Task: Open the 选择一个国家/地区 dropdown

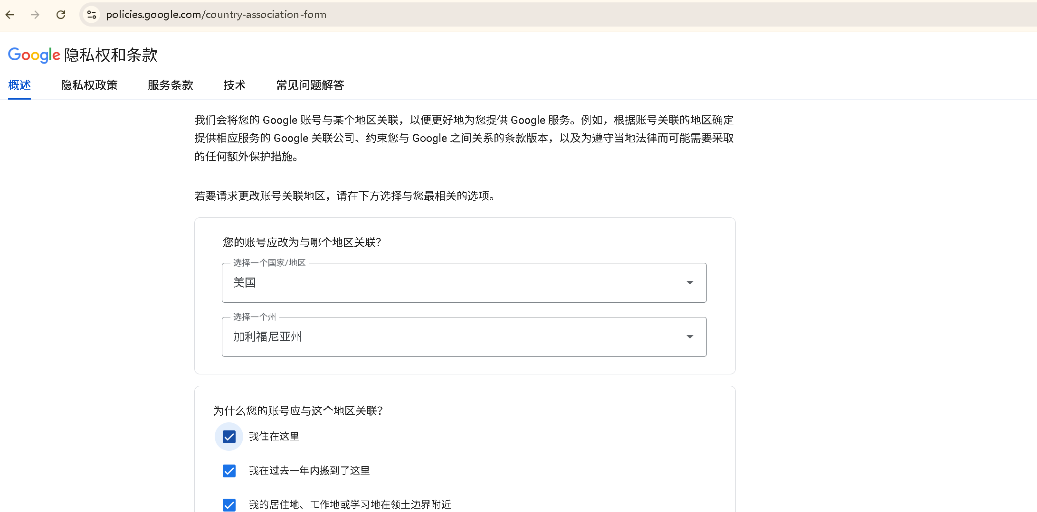Action: coord(464,283)
